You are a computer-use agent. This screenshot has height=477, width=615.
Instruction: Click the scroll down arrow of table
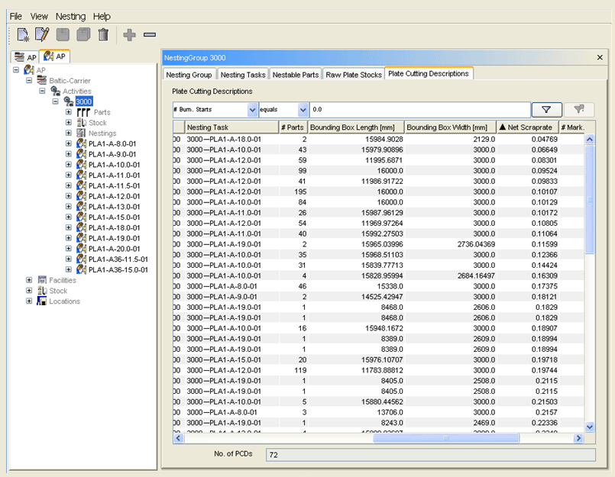[590, 427]
